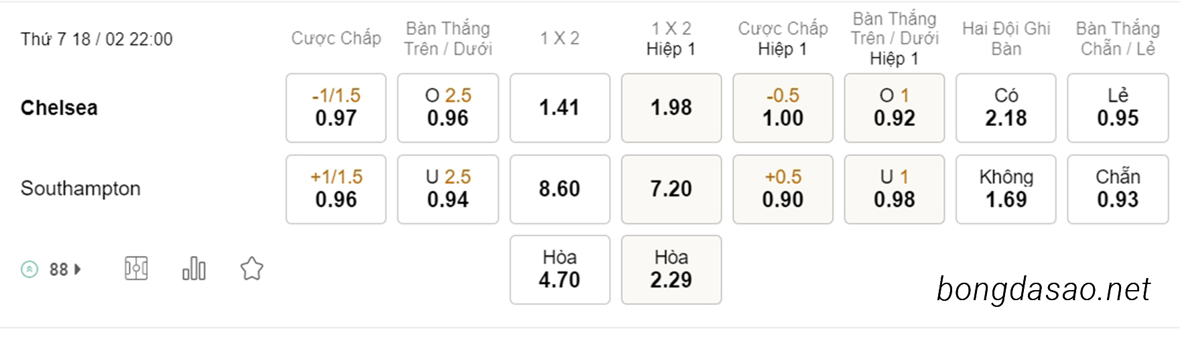
Task: Choose the first-half draw Hòa 2.29
Action: (x=671, y=269)
